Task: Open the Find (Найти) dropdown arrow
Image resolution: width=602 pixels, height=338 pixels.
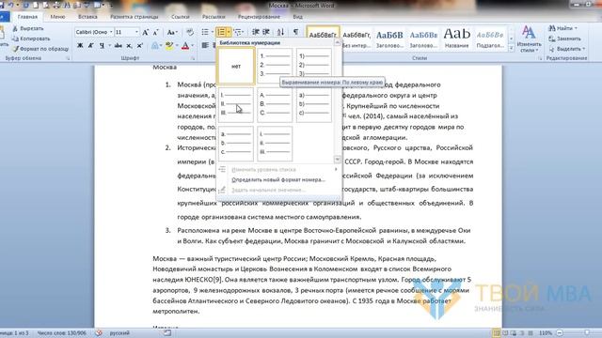Action: pos(576,28)
